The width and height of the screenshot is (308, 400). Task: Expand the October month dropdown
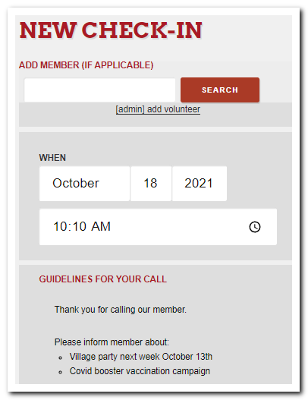(x=84, y=184)
